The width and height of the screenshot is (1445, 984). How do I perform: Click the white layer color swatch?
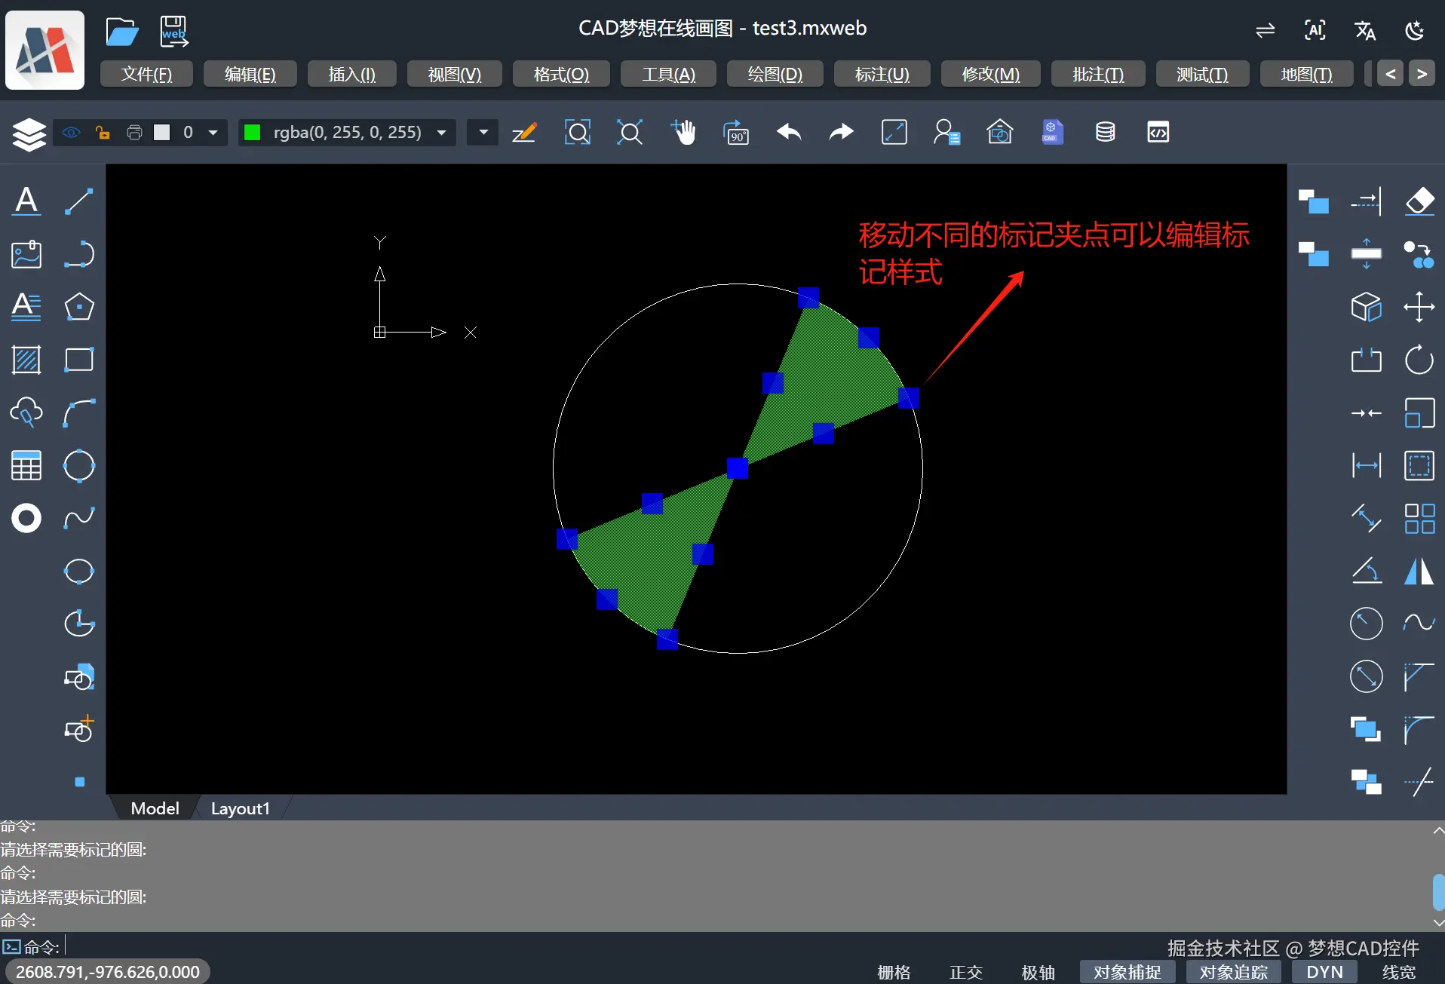pos(161,133)
